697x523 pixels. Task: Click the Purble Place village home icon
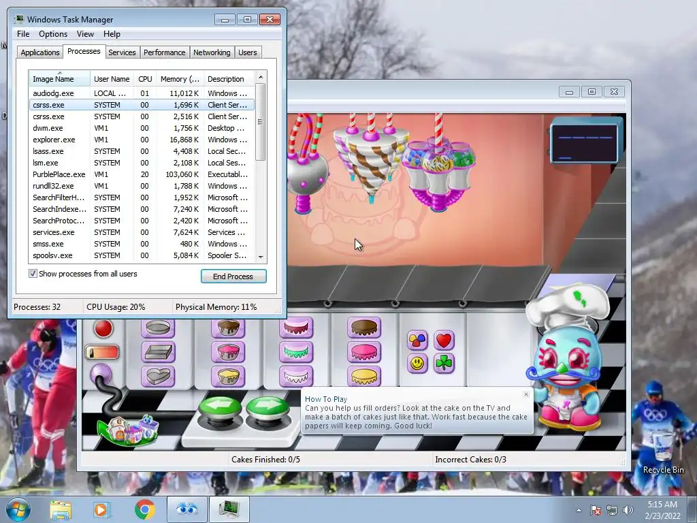point(128,430)
